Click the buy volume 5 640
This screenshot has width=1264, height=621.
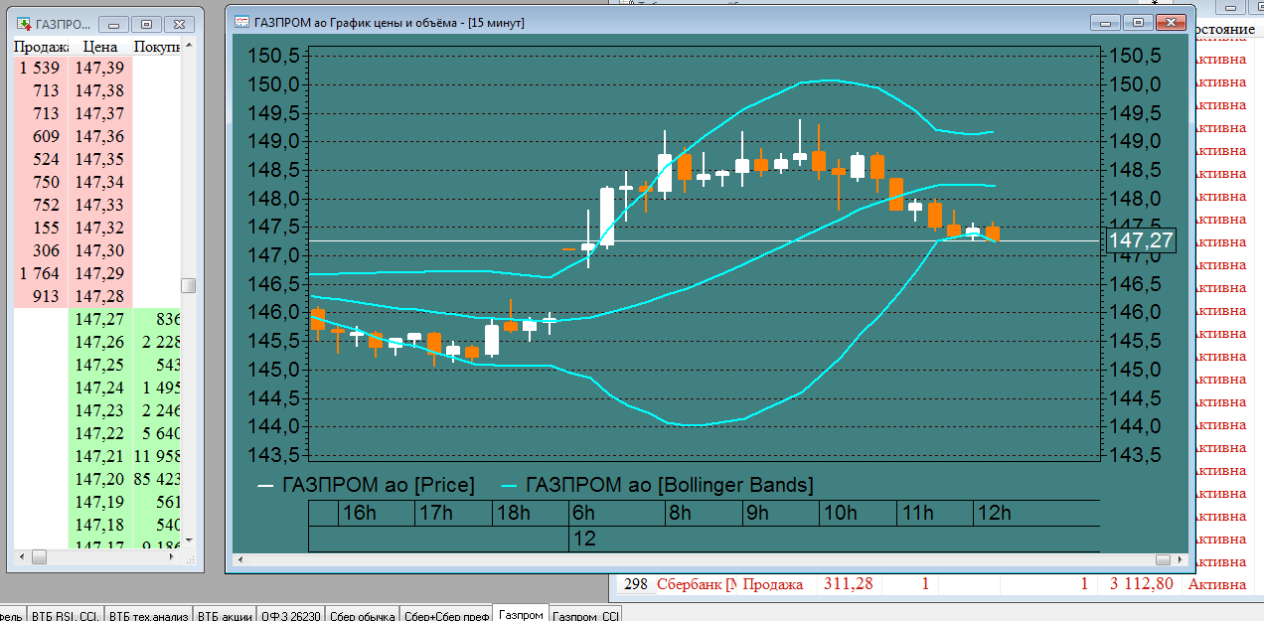[157, 433]
